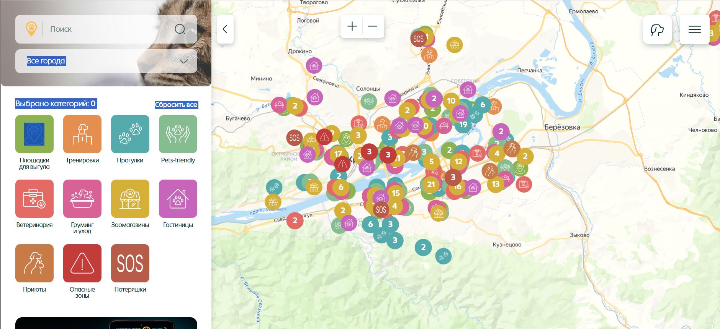Select the Опасные зоны warning icon
Screen dimensions: 720x329
point(82,263)
